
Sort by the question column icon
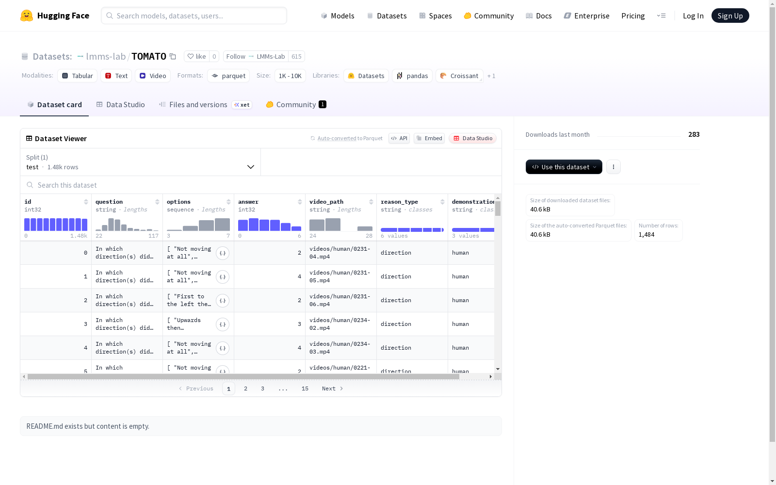[x=157, y=202]
